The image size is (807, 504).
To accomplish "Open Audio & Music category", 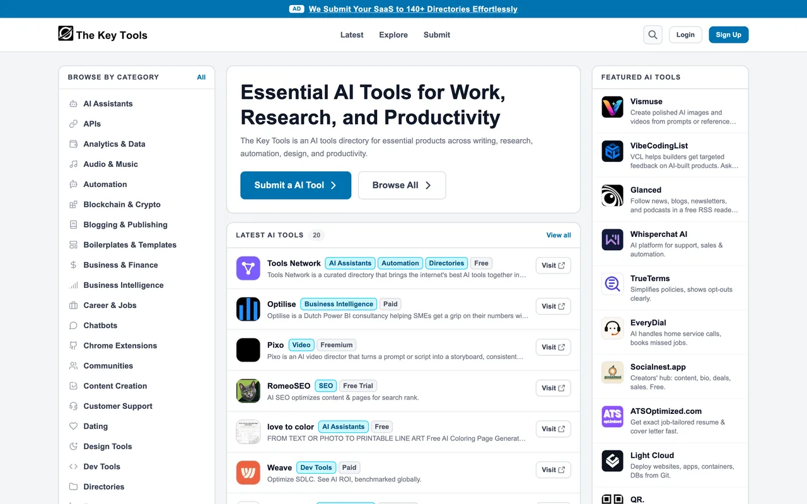I will click(x=137, y=164).
